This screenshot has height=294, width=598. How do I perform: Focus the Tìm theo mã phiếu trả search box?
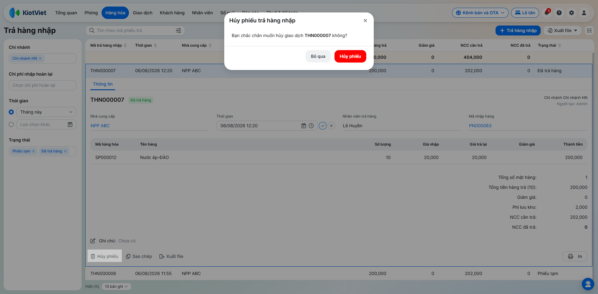pos(135,30)
